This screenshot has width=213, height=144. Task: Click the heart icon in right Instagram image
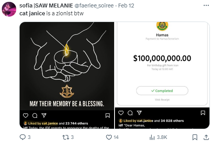pos(121,113)
